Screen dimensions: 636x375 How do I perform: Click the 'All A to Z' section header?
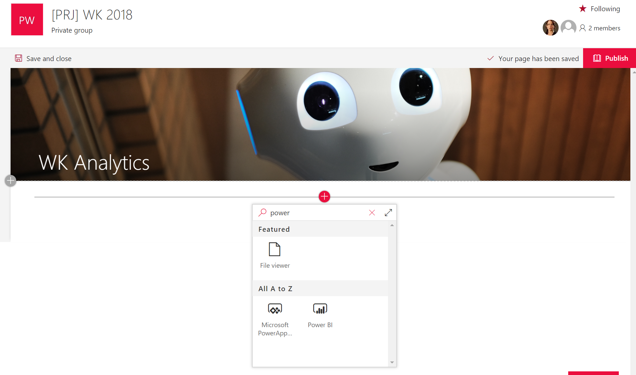point(320,289)
